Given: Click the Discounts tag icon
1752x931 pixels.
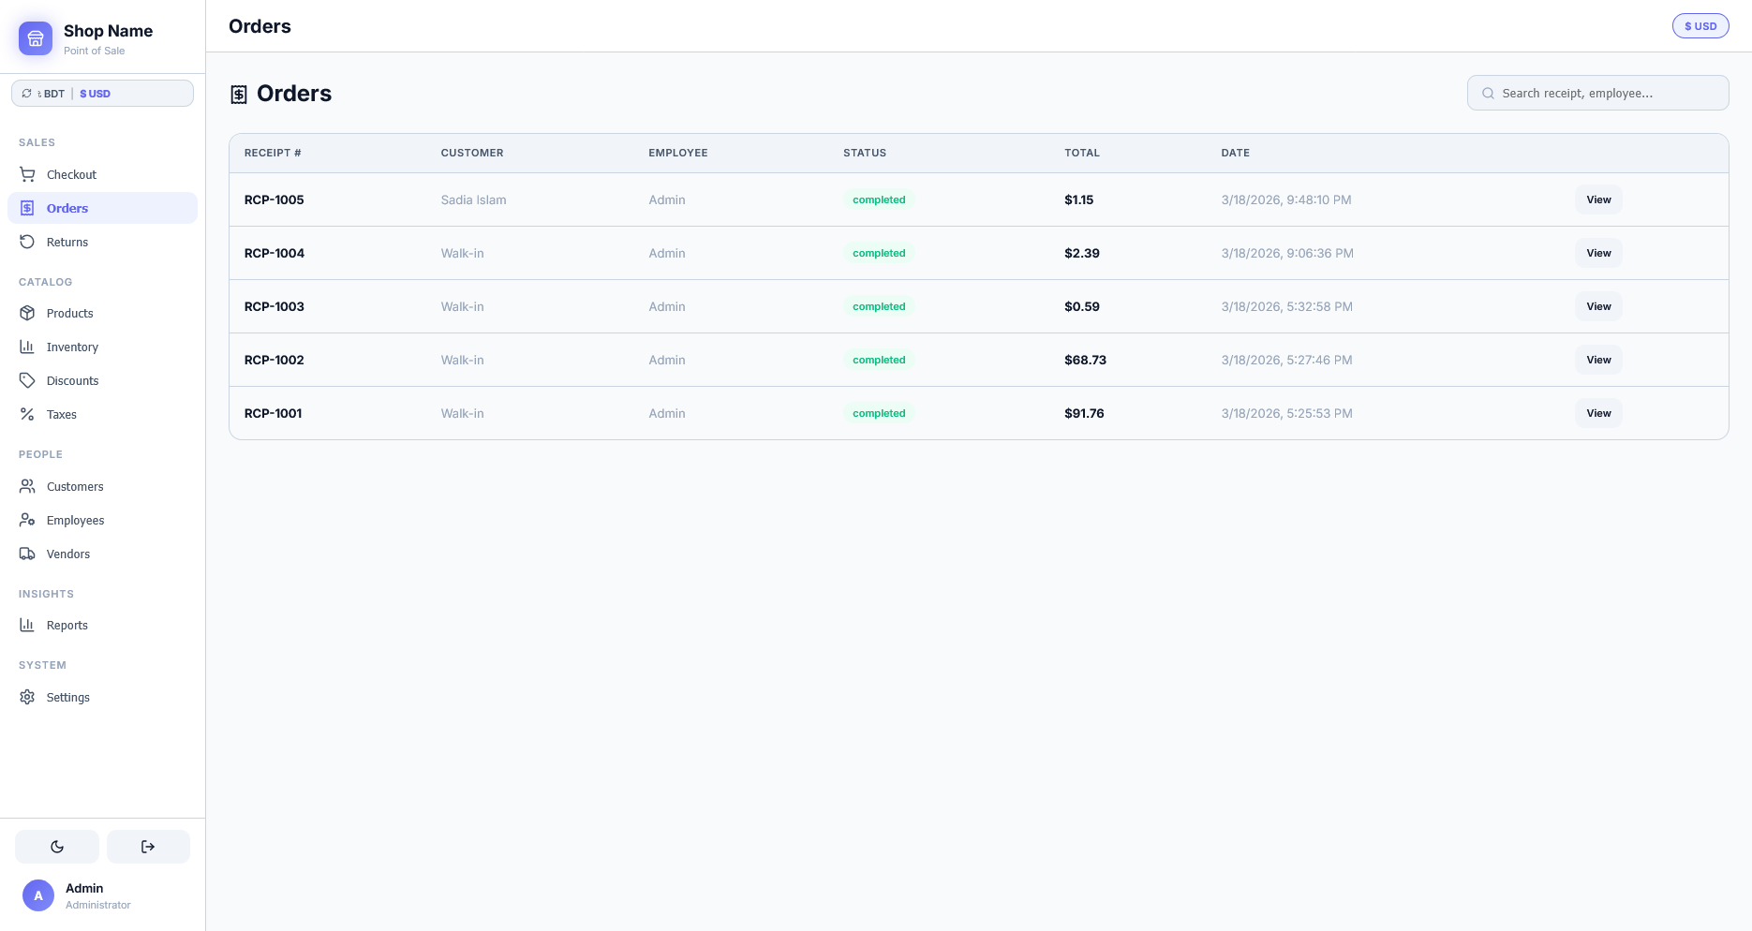Looking at the screenshot, I should 27,381.
